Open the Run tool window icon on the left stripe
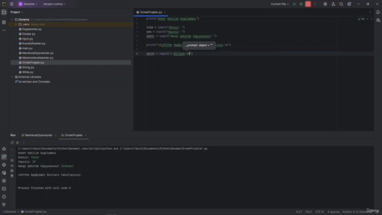The width and height of the screenshot is (382, 215). tap(4, 156)
